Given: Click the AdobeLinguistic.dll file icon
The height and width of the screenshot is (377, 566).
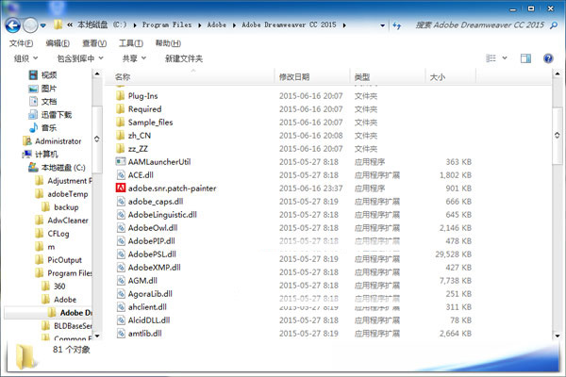Looking at the screenshot, I should (121, 215).
